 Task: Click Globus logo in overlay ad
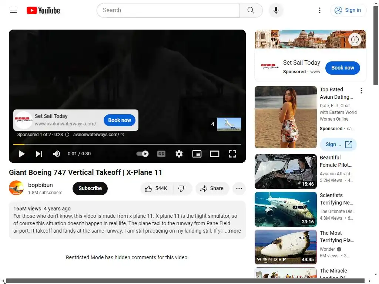click(x=23, y=120)
